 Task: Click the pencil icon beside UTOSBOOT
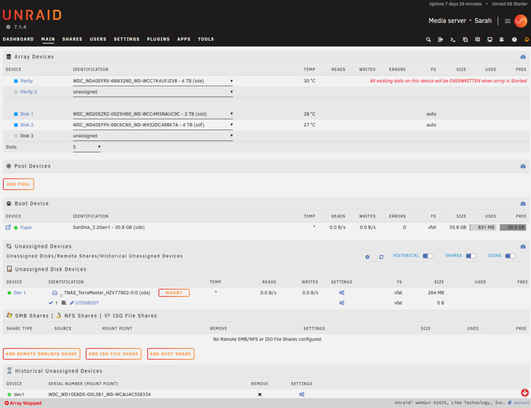(72, 303)
